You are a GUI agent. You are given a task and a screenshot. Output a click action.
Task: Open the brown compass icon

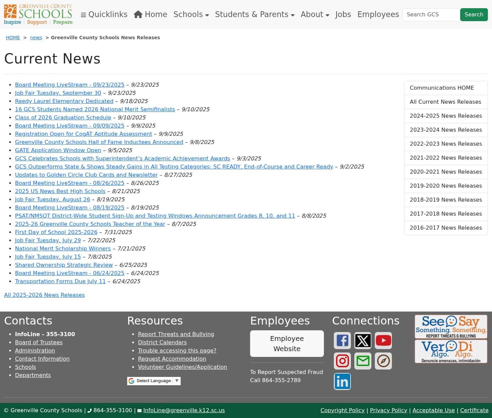coord(383,361)
